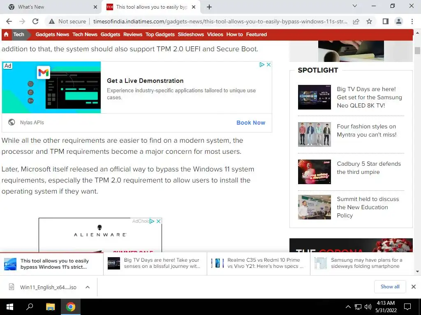This screenshot has height=315, width=421.
Task: Click the Samsung TV spotlight thumbnail
Action: click(x=315, y=97)
